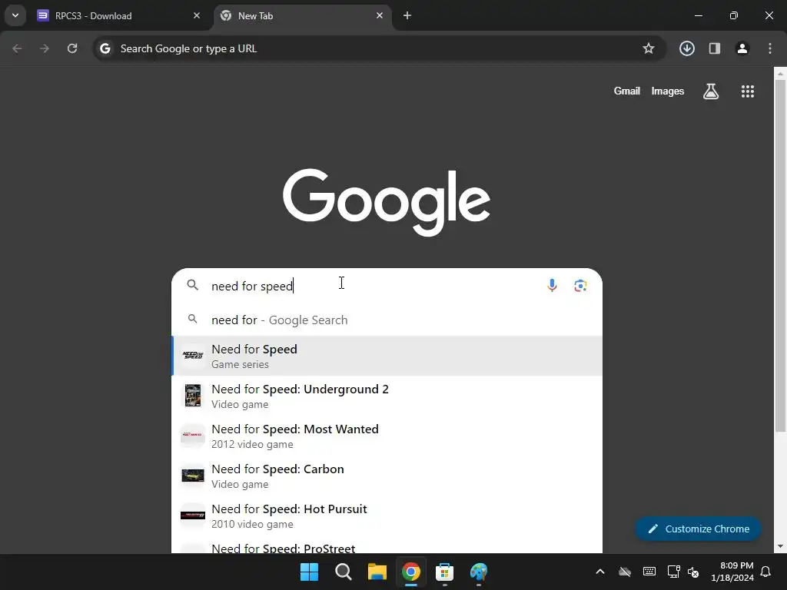Open the display-network tray icon

coord(673,572)
